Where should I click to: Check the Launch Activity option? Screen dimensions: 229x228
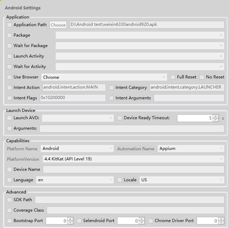click(x=10, y=56)
